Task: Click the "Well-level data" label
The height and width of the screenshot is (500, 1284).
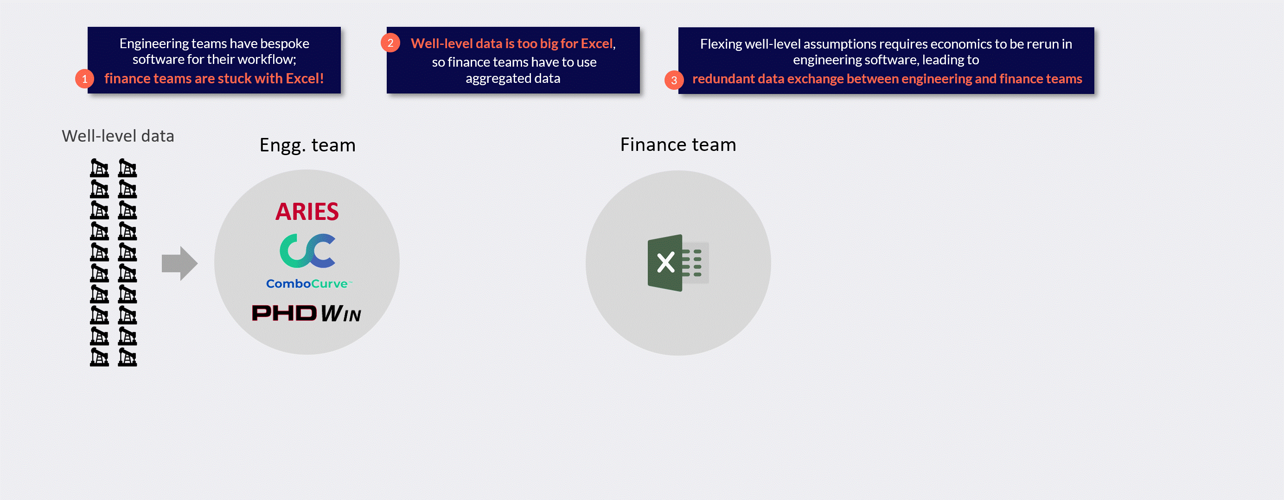Action: click(118, 136)
